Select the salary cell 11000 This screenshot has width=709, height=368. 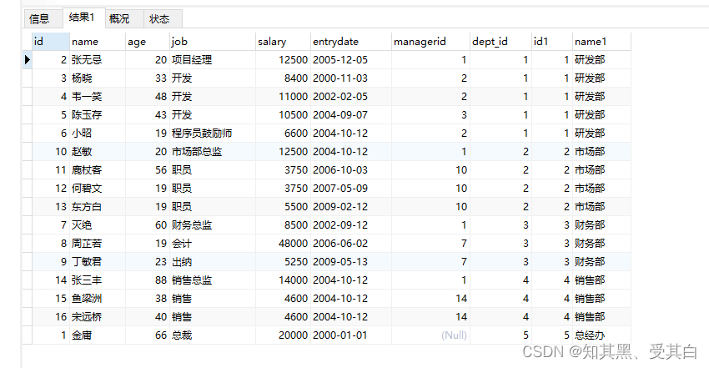283,96
